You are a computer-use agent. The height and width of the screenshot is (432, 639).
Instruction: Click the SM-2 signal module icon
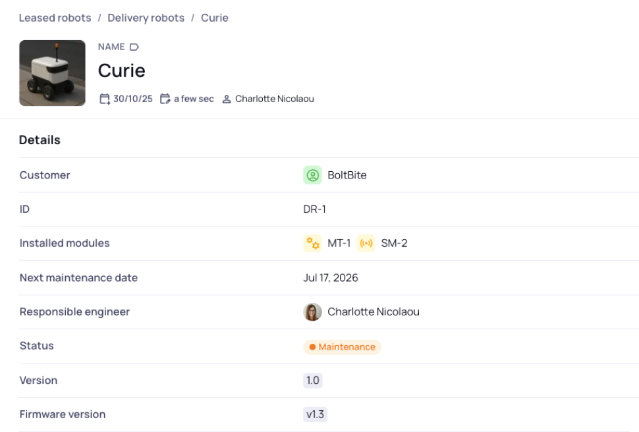point(366,244)
